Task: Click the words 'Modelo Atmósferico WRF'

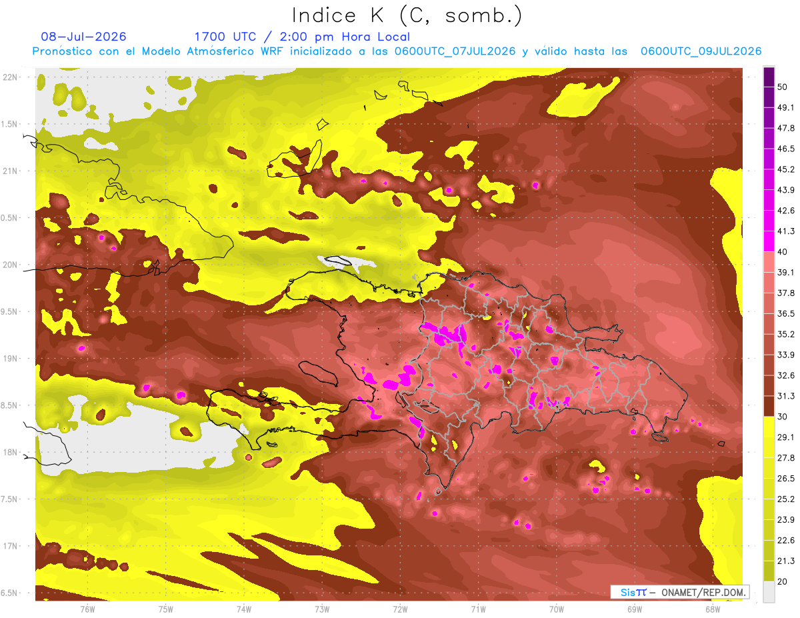Action: 212,51
